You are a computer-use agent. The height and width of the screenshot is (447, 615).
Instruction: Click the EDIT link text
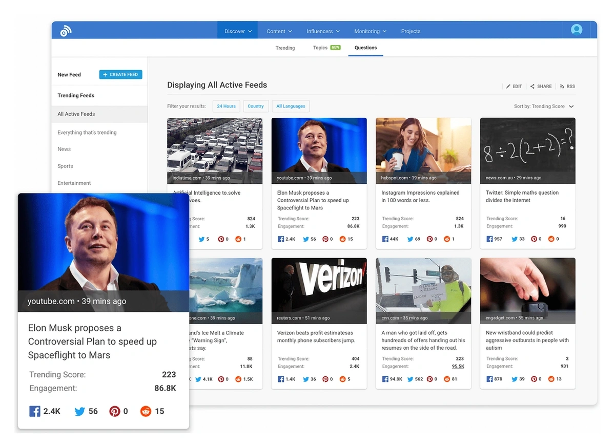point(517,87)
